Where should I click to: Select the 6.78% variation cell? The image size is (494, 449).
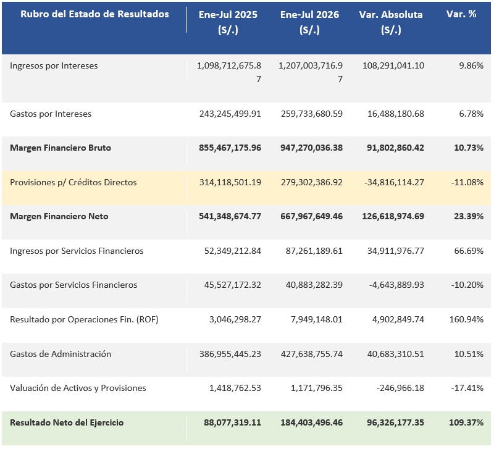pos(471,114)
